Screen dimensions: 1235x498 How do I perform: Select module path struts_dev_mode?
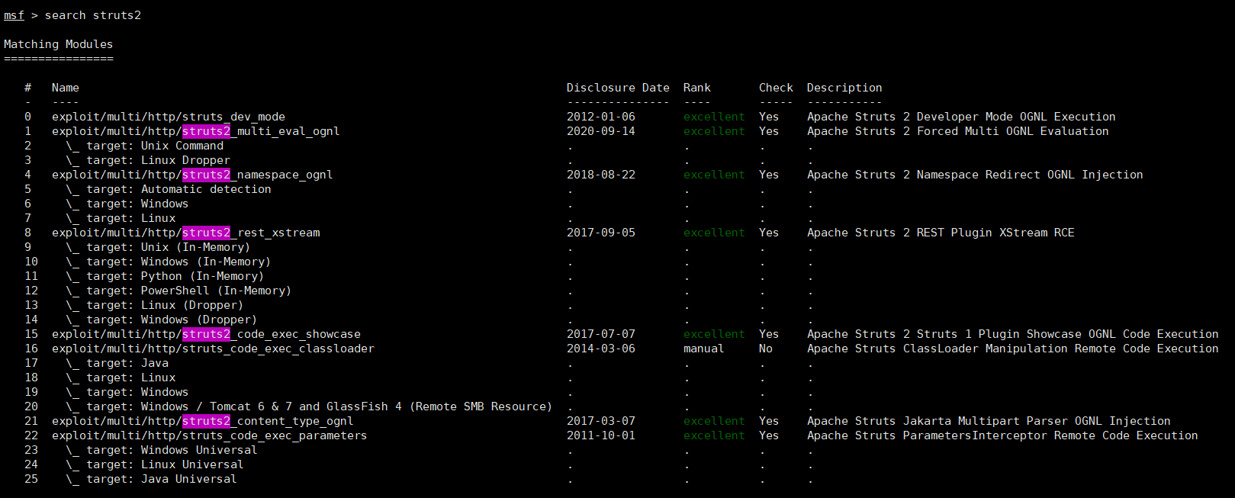coord(169,117)
